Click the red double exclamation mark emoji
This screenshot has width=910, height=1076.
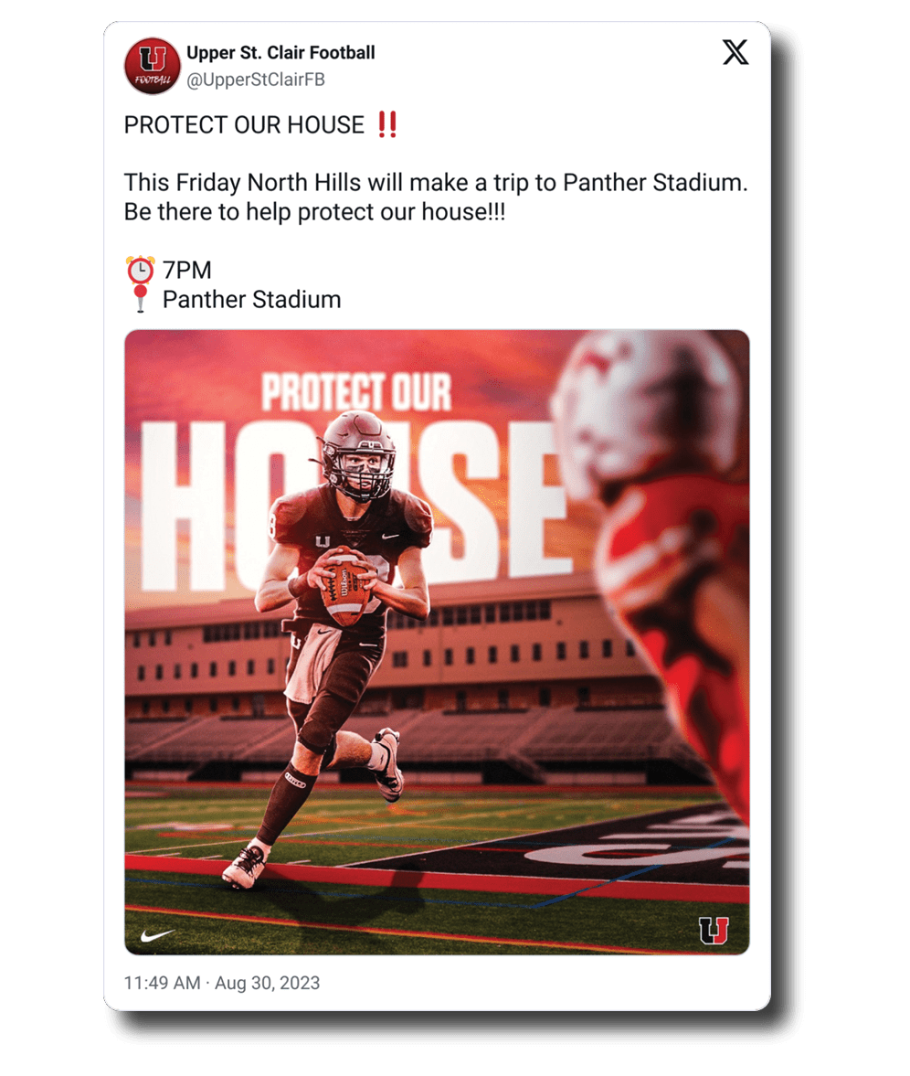(387, 125)
